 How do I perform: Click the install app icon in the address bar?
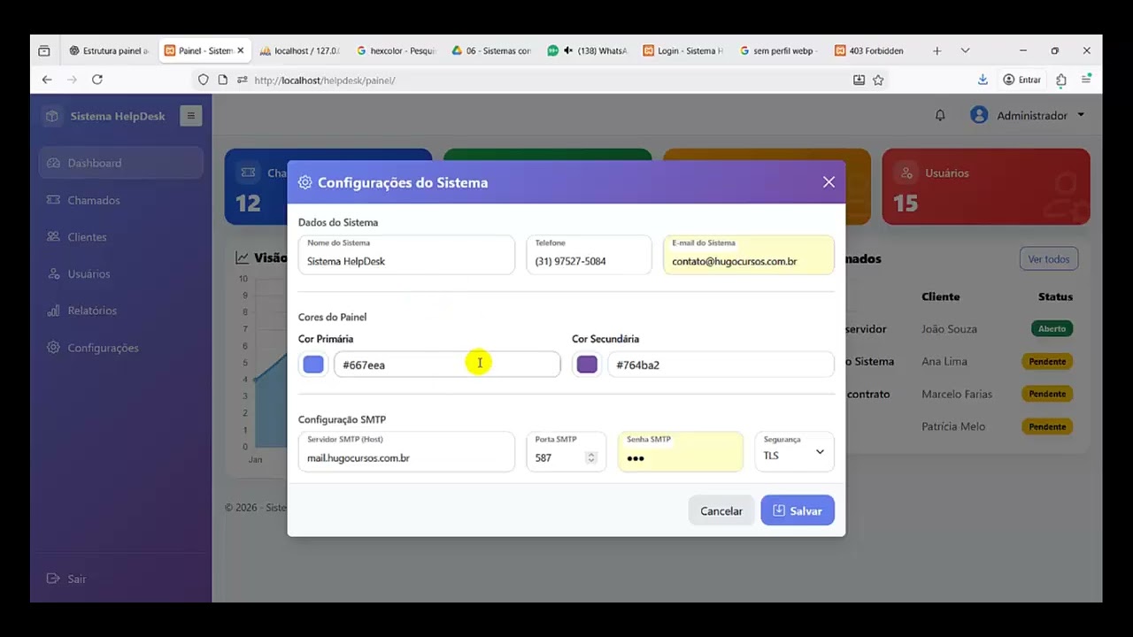pyautogui.click(x=859, y=80)
